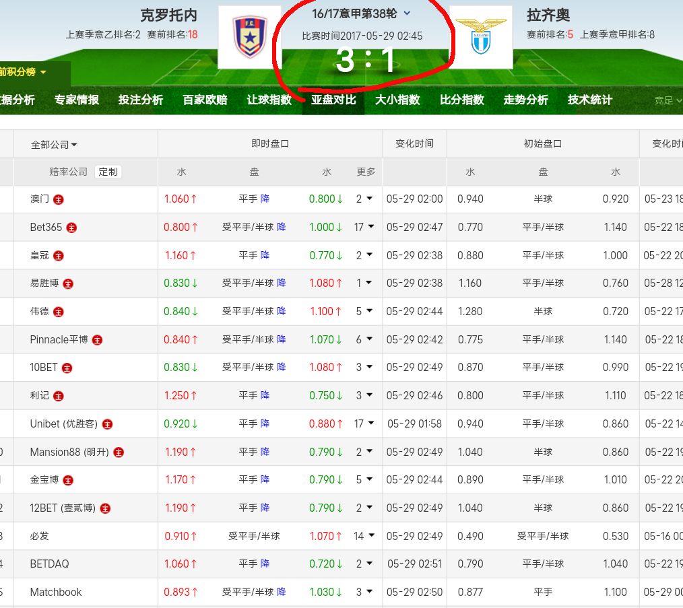683x608 pixels.
Task: Click the red 主 icon next to 皇冠
Action: pyautogui.click(x=59, y=256)
